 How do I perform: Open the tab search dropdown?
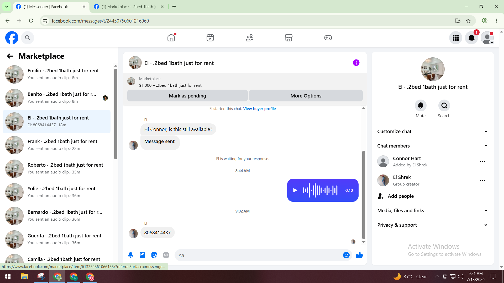(x=7, y=7)
